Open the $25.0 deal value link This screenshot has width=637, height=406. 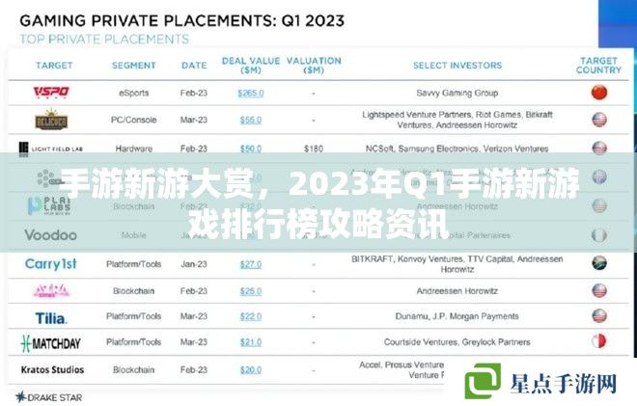tap(251, 291)
